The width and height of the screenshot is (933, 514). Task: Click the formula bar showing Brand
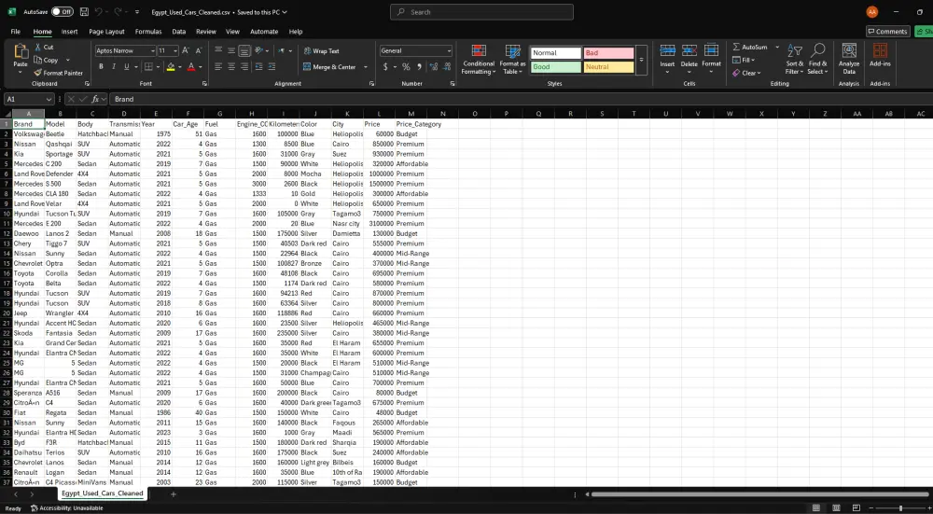(x=522, y=100)
